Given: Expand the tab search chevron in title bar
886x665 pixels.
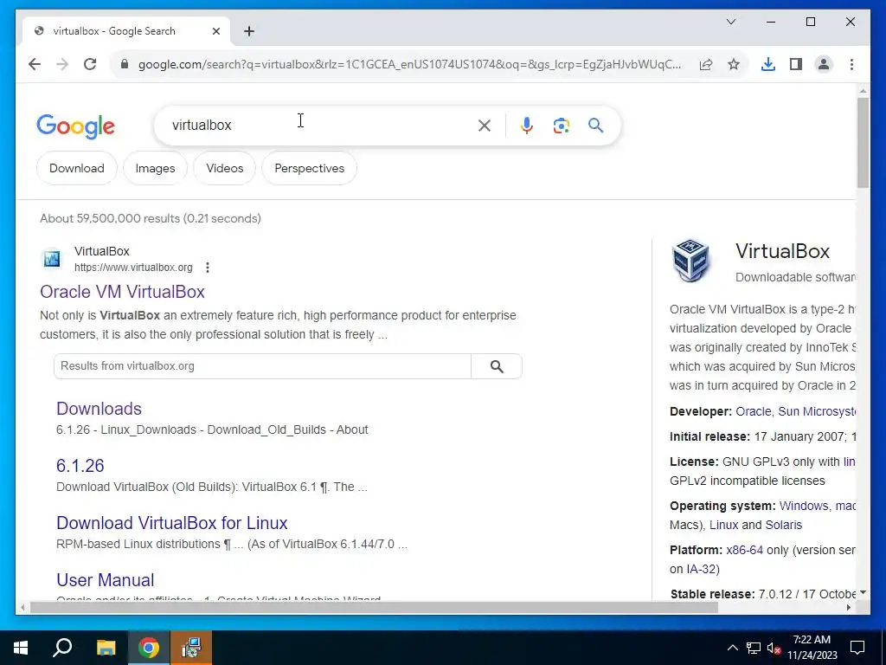Looking at the screenshot, I should click(x=730, y=22).
